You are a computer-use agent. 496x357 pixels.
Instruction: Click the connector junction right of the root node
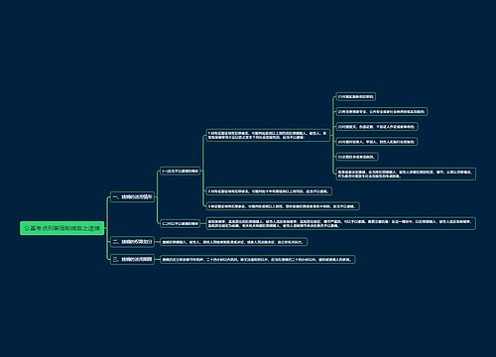106,228
